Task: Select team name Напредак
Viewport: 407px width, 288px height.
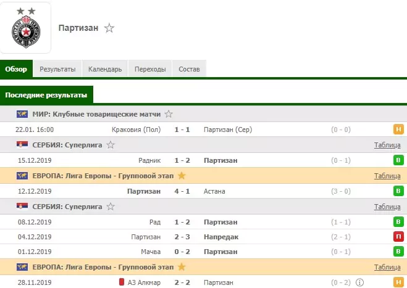Action: click(221, 237)
